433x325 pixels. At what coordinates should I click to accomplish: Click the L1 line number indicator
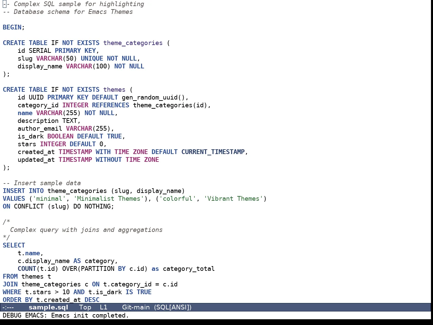[104, 307]
